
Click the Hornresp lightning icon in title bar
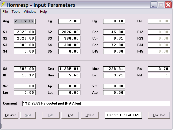[x=3, y=5]
